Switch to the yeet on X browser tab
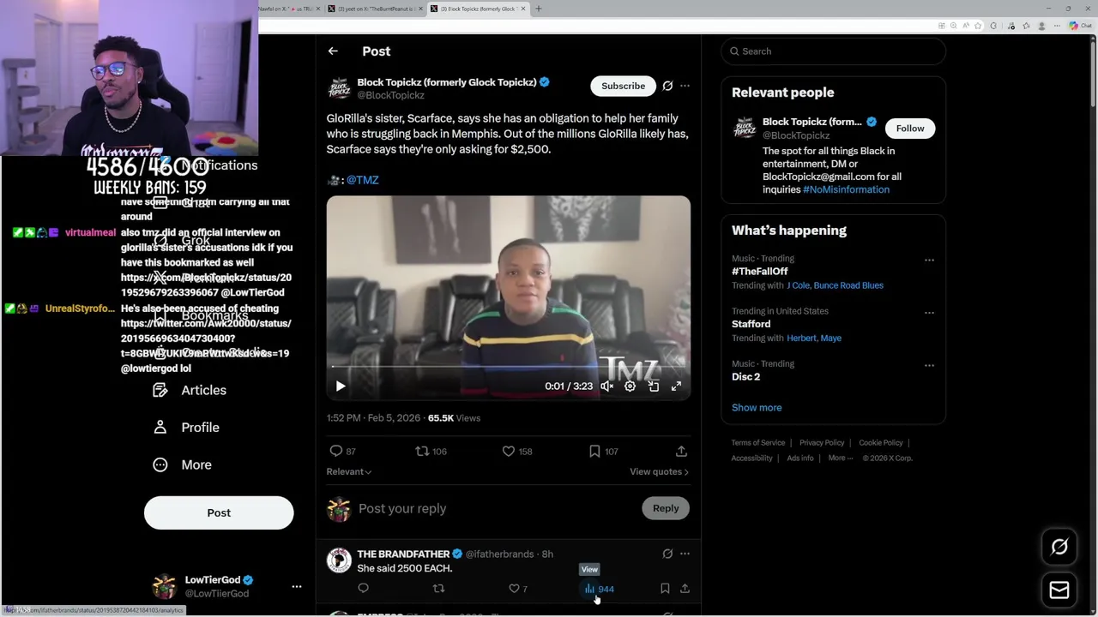The width and height of the screenshot is (1098, 617). 377,9
